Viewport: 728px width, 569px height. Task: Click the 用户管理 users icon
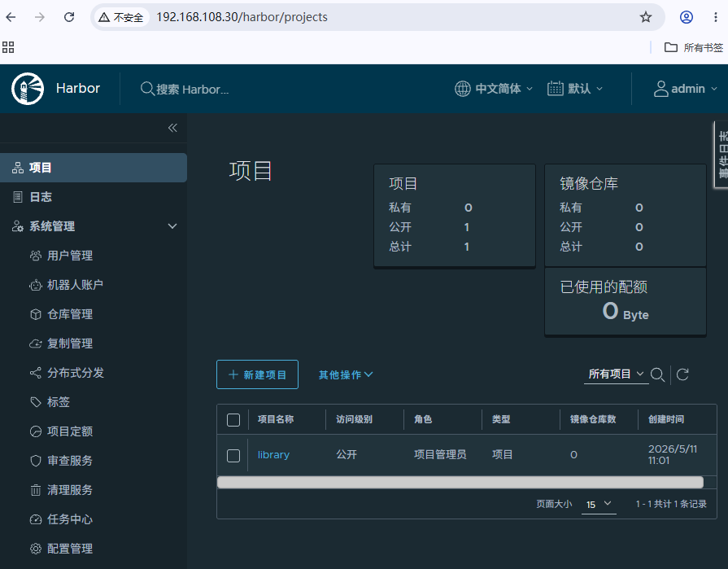point(36,256)
